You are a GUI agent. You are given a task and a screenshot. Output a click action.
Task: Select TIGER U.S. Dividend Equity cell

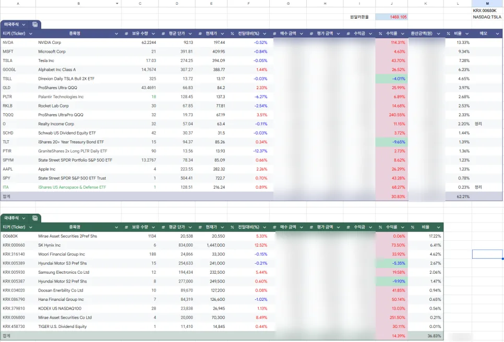click(78, 326)
